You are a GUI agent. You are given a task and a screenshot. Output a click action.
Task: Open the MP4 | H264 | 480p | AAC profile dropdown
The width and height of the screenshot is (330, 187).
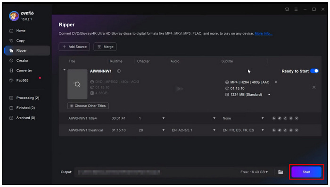[276, 82]
